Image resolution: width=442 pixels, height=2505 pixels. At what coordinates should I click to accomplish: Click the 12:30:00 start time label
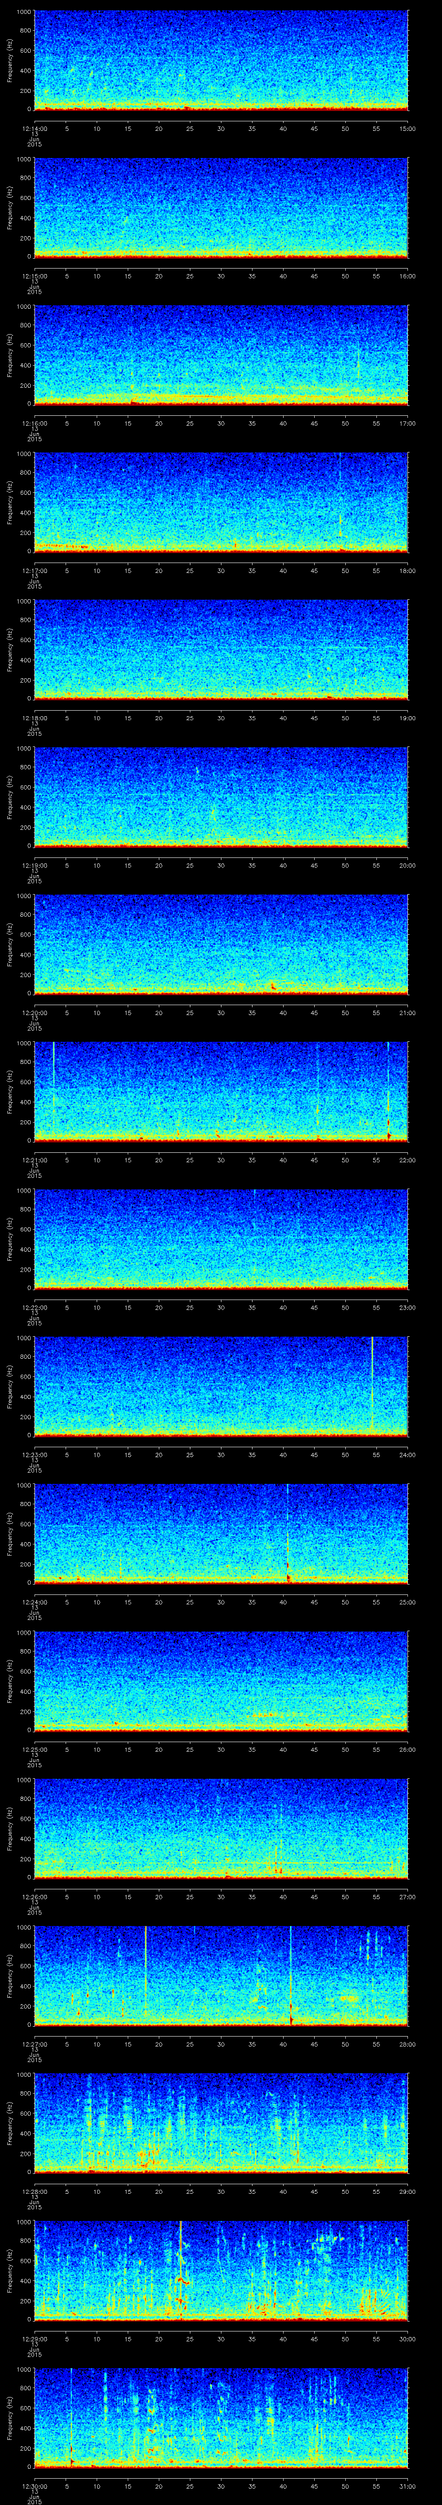[34, 2486]
